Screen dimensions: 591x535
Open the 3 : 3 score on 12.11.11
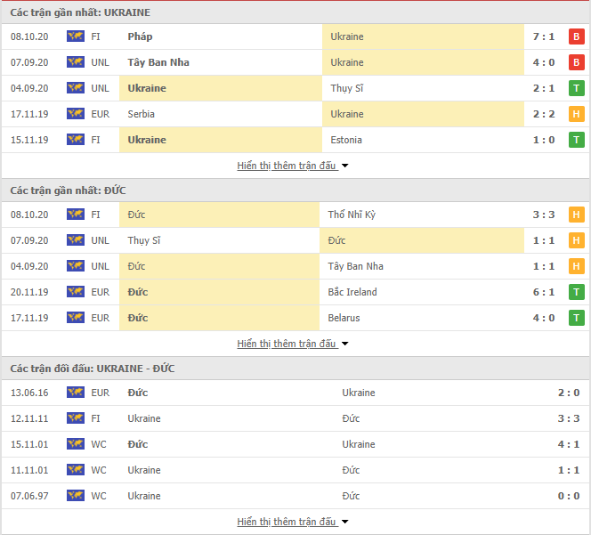(569, 418)
